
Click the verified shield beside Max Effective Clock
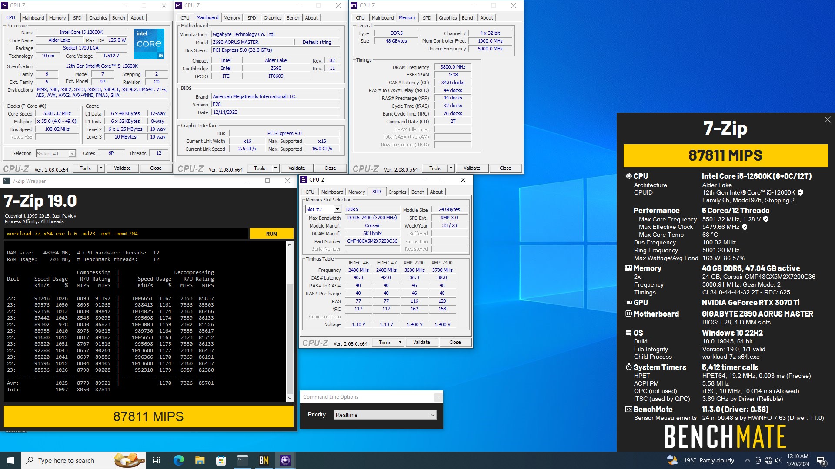[x=745, y=227]
